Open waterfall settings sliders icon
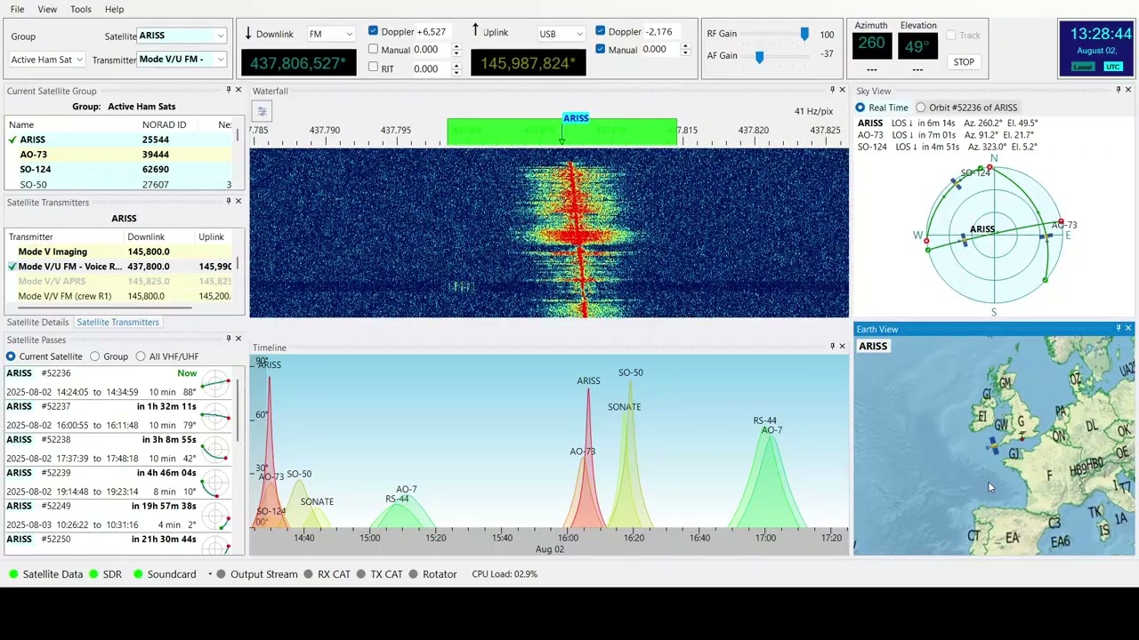 point(262,111)
